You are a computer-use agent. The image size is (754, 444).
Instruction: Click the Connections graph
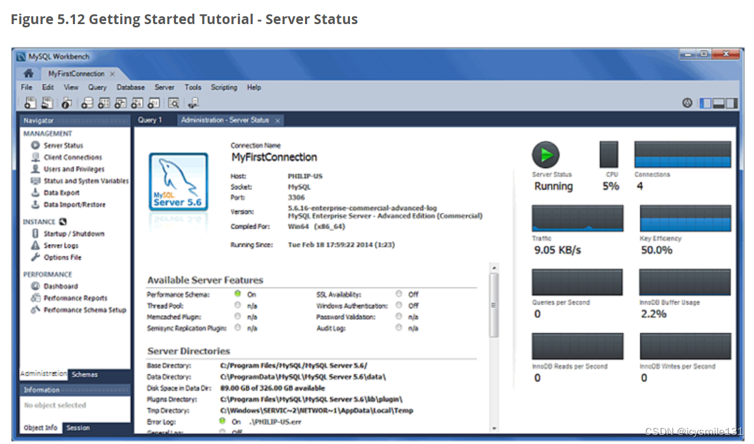(x=682, y=154)
